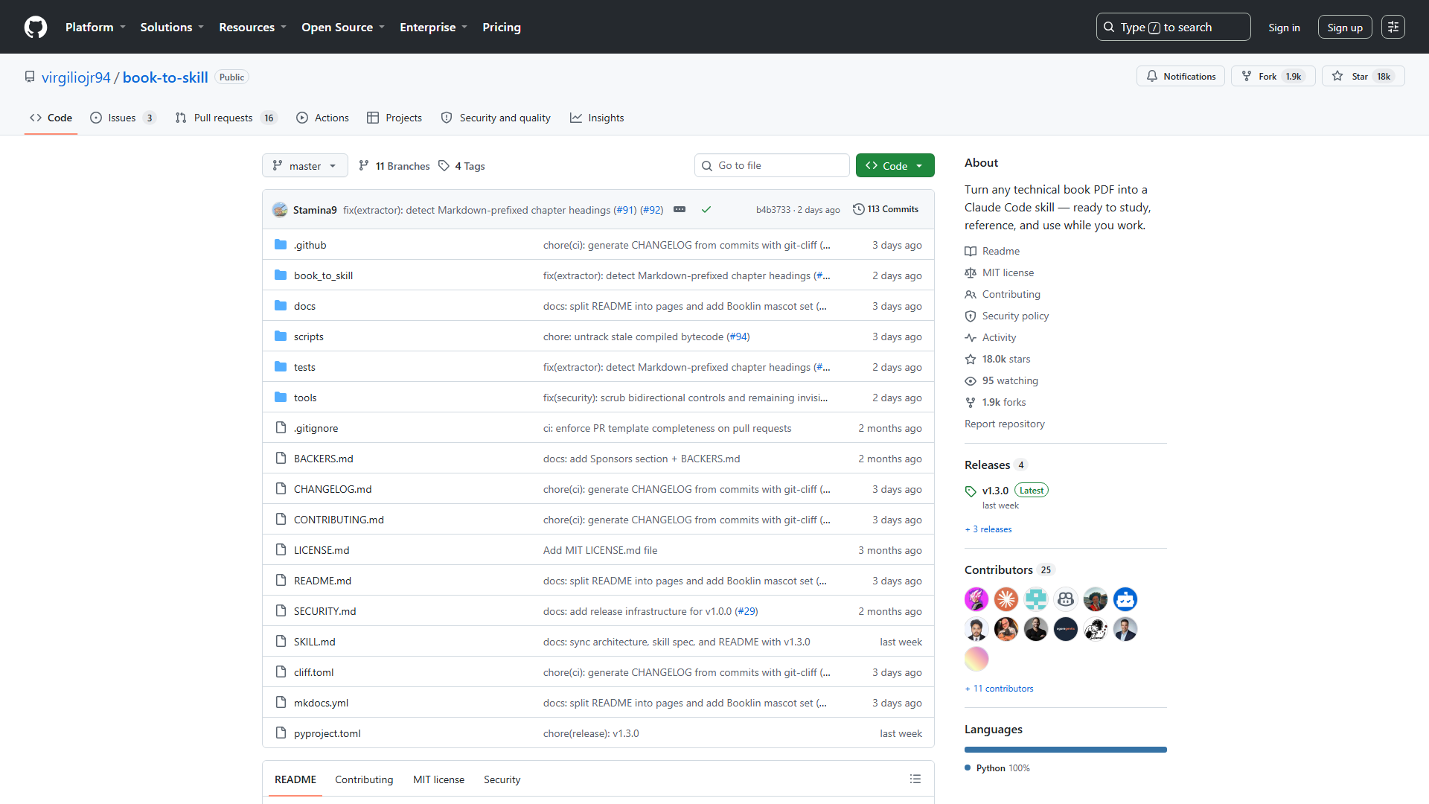Open the first contributor avatar

coord(976,599)
